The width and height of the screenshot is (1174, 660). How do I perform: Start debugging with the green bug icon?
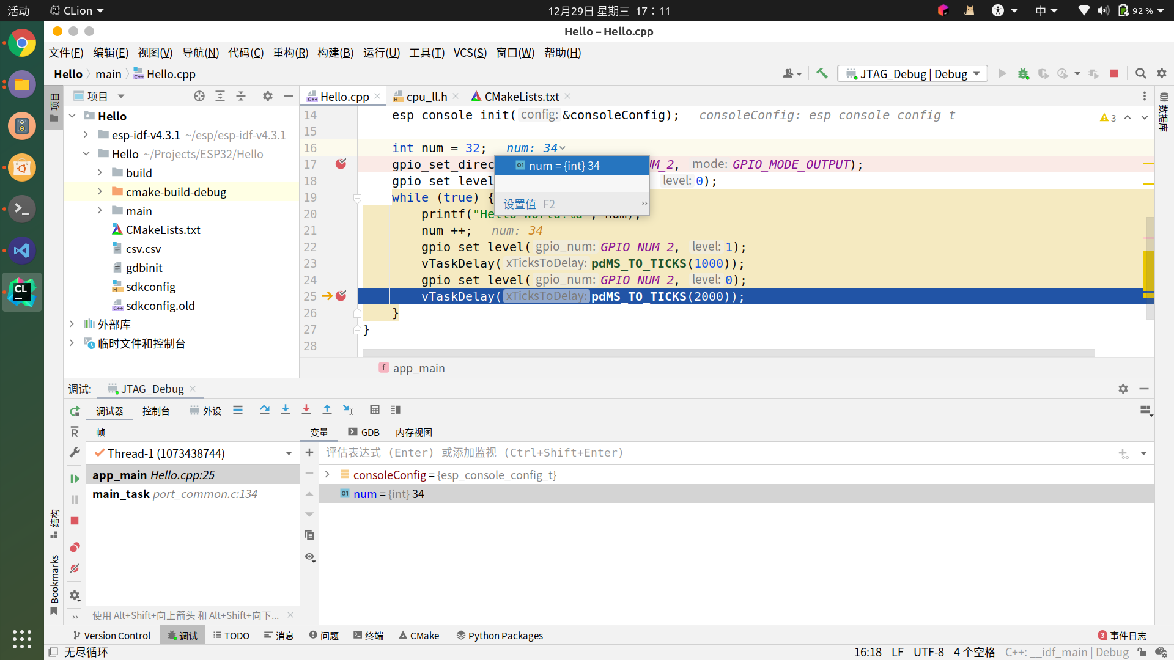[x=1024, y=73]
